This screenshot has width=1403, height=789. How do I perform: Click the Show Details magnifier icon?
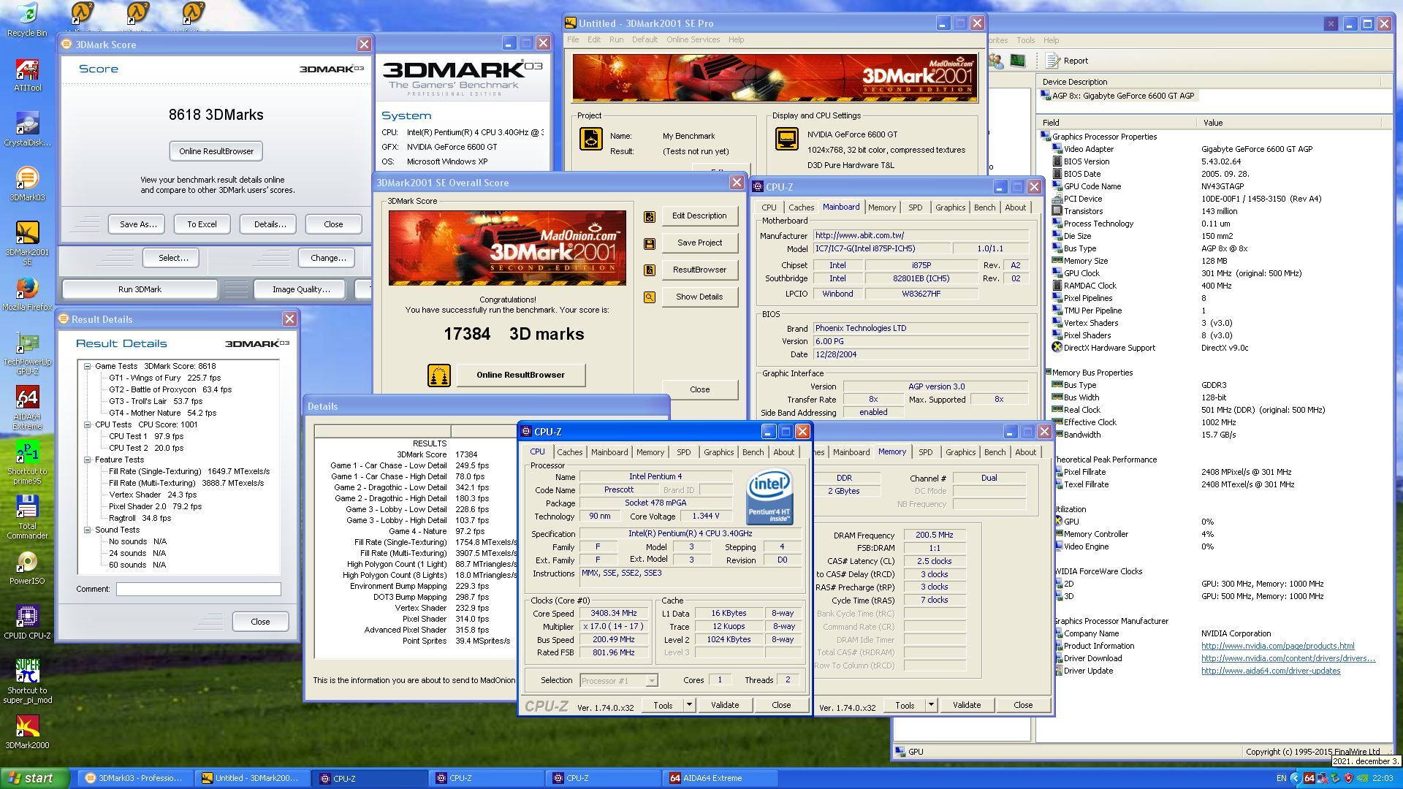point(649,297)
